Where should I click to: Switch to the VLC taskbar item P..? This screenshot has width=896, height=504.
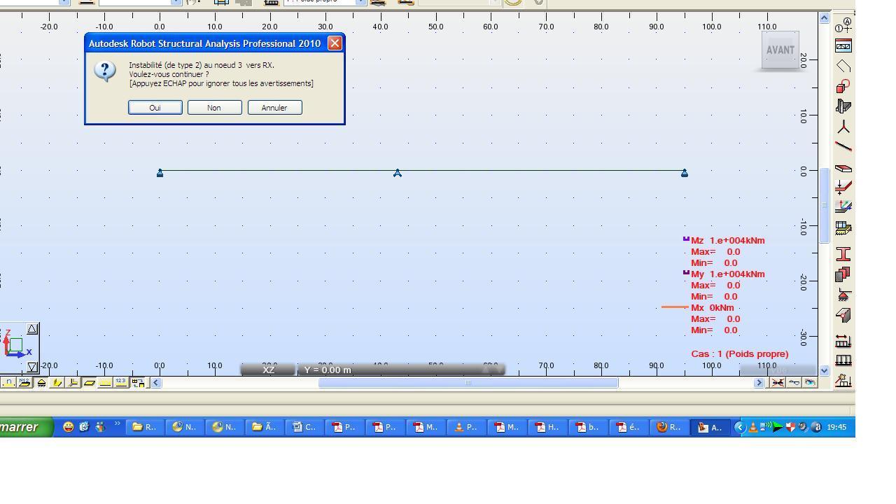(465, 427)
